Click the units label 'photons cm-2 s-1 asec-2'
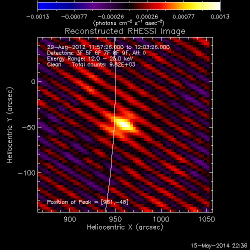250x250 pixels. pos(128,23)
